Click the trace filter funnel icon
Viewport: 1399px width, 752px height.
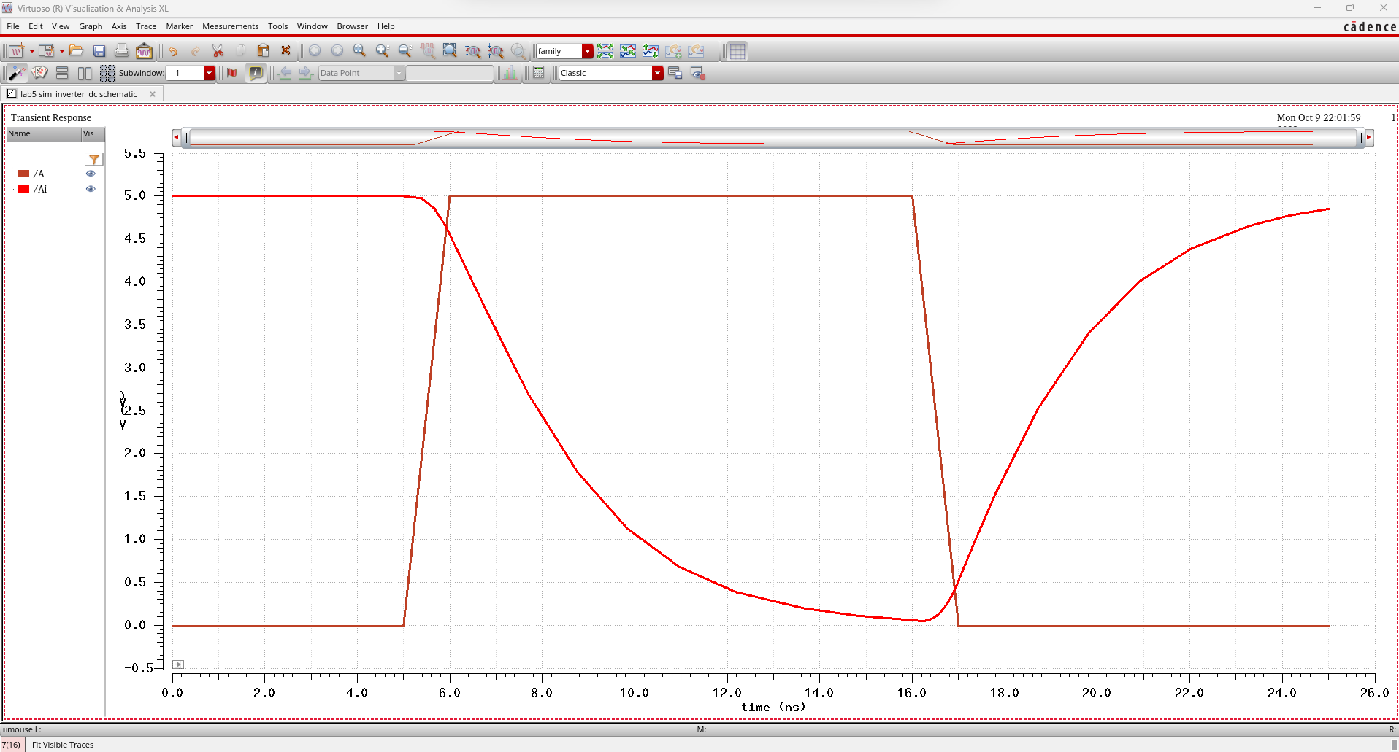point(94,160)
